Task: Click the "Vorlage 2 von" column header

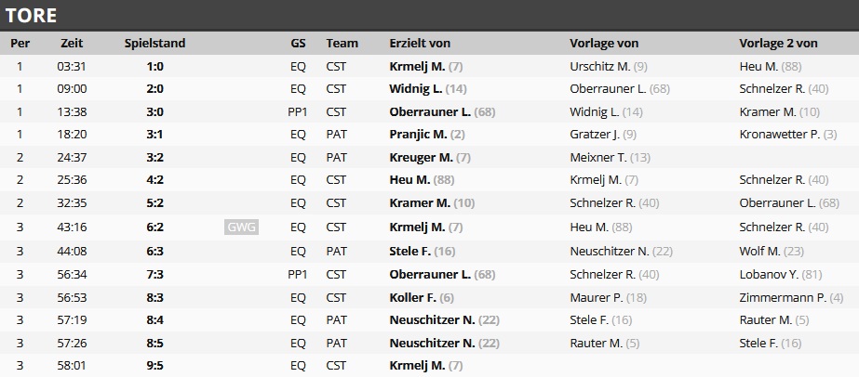Action: click(778, 44)
